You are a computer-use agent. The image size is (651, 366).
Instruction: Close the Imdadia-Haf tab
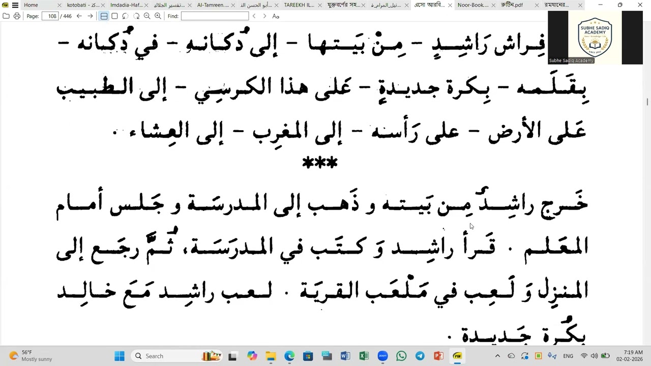(x=146, y=5)
